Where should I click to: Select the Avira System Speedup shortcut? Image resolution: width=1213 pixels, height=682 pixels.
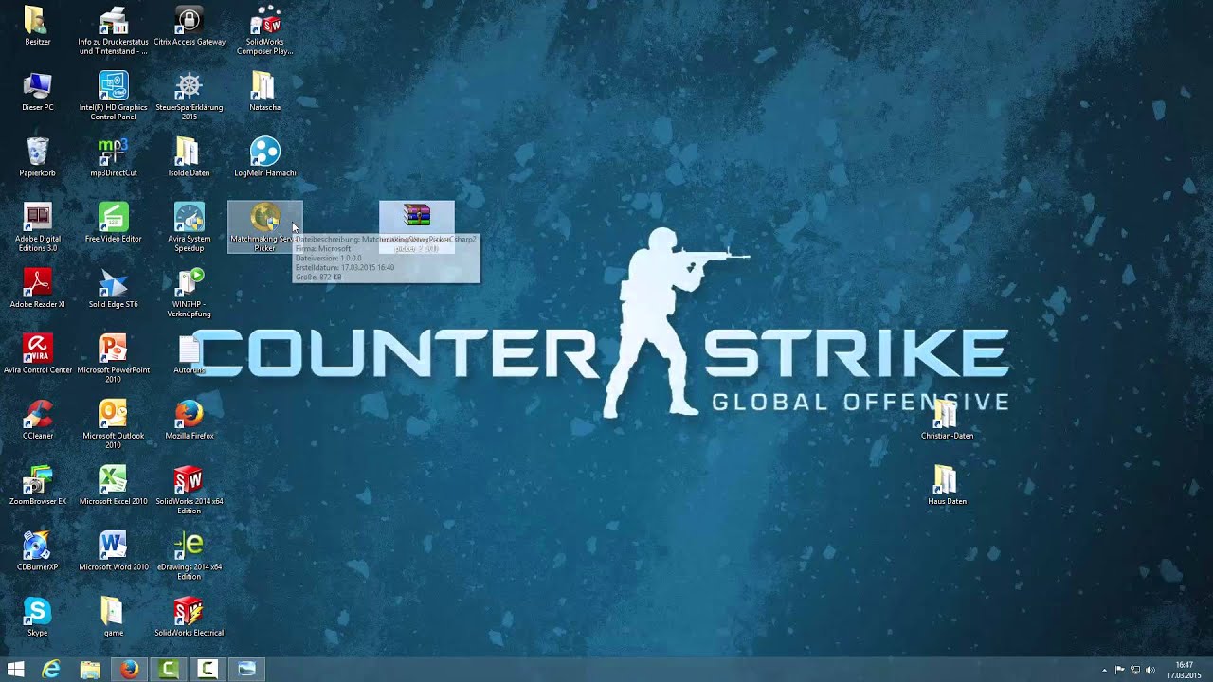point(190,227)
